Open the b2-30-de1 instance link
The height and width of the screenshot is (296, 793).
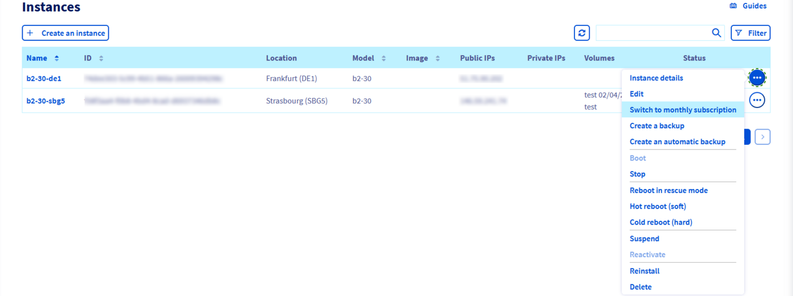click(44, 78)
